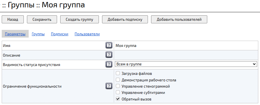260x105 pixels.
Task: Click the Видимость статуса присутствия row label
Action: click(32, 65)
